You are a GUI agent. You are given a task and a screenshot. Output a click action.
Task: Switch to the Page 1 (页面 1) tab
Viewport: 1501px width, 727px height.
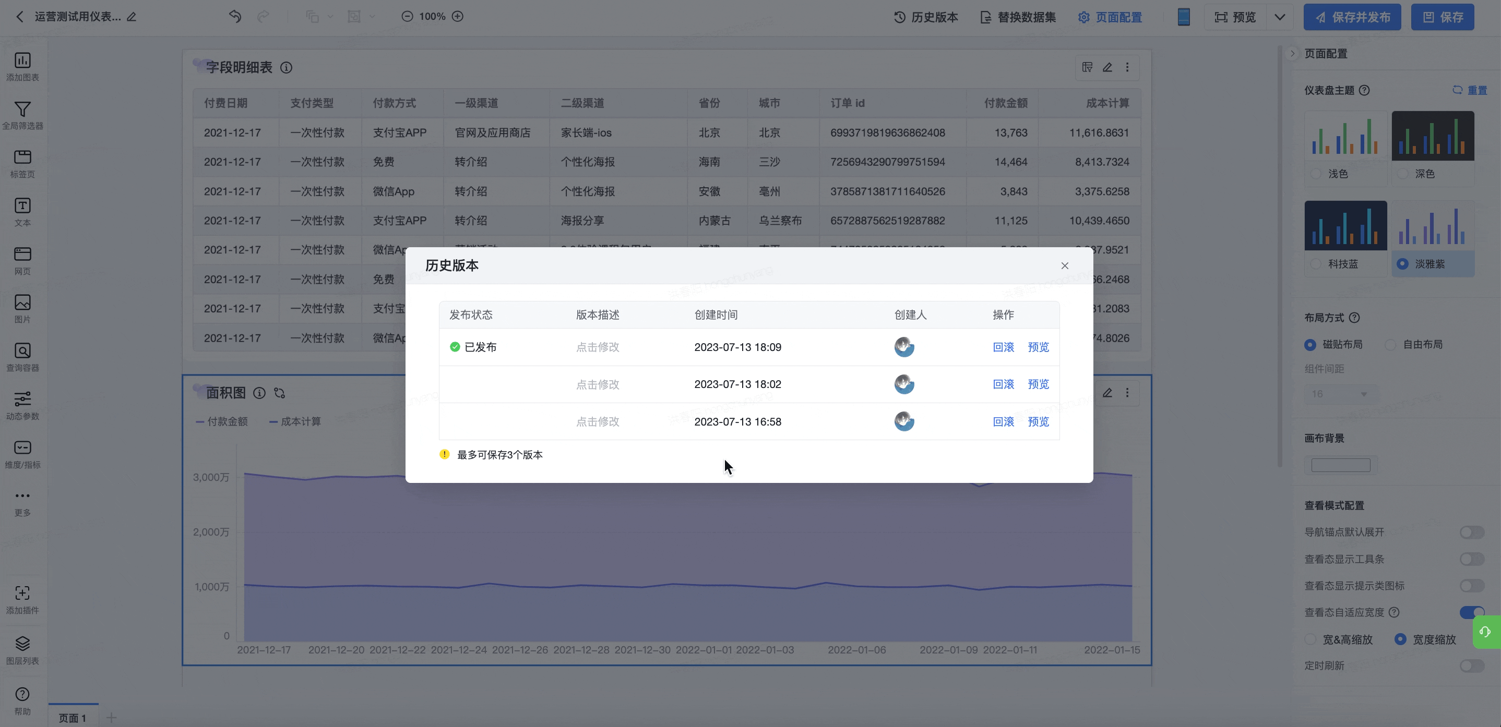(72, 718)
